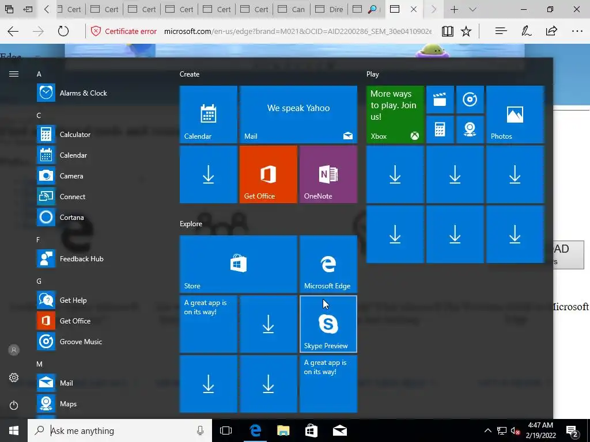The image size is (590, 442).
Task: Open the Action Center notifications
Action: 572,430
